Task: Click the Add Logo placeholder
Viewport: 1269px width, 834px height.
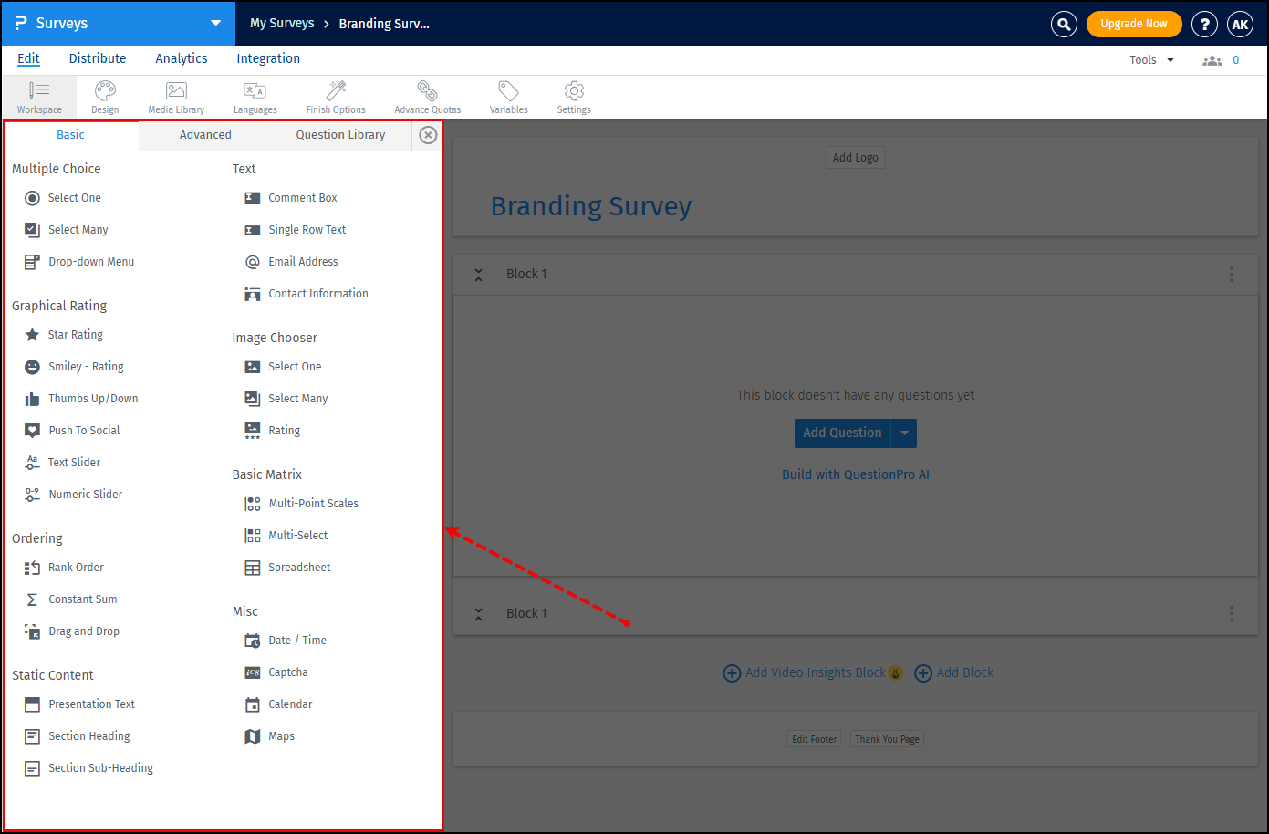Action: pos(855,157)
